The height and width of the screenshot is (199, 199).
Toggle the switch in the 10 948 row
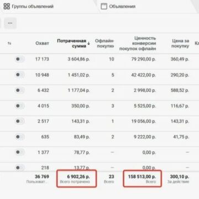click(x=19, y=75)
